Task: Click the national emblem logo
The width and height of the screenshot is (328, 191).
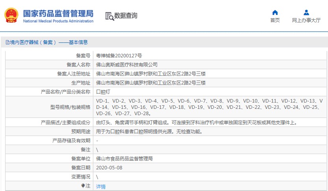Action: click(11, 15)
